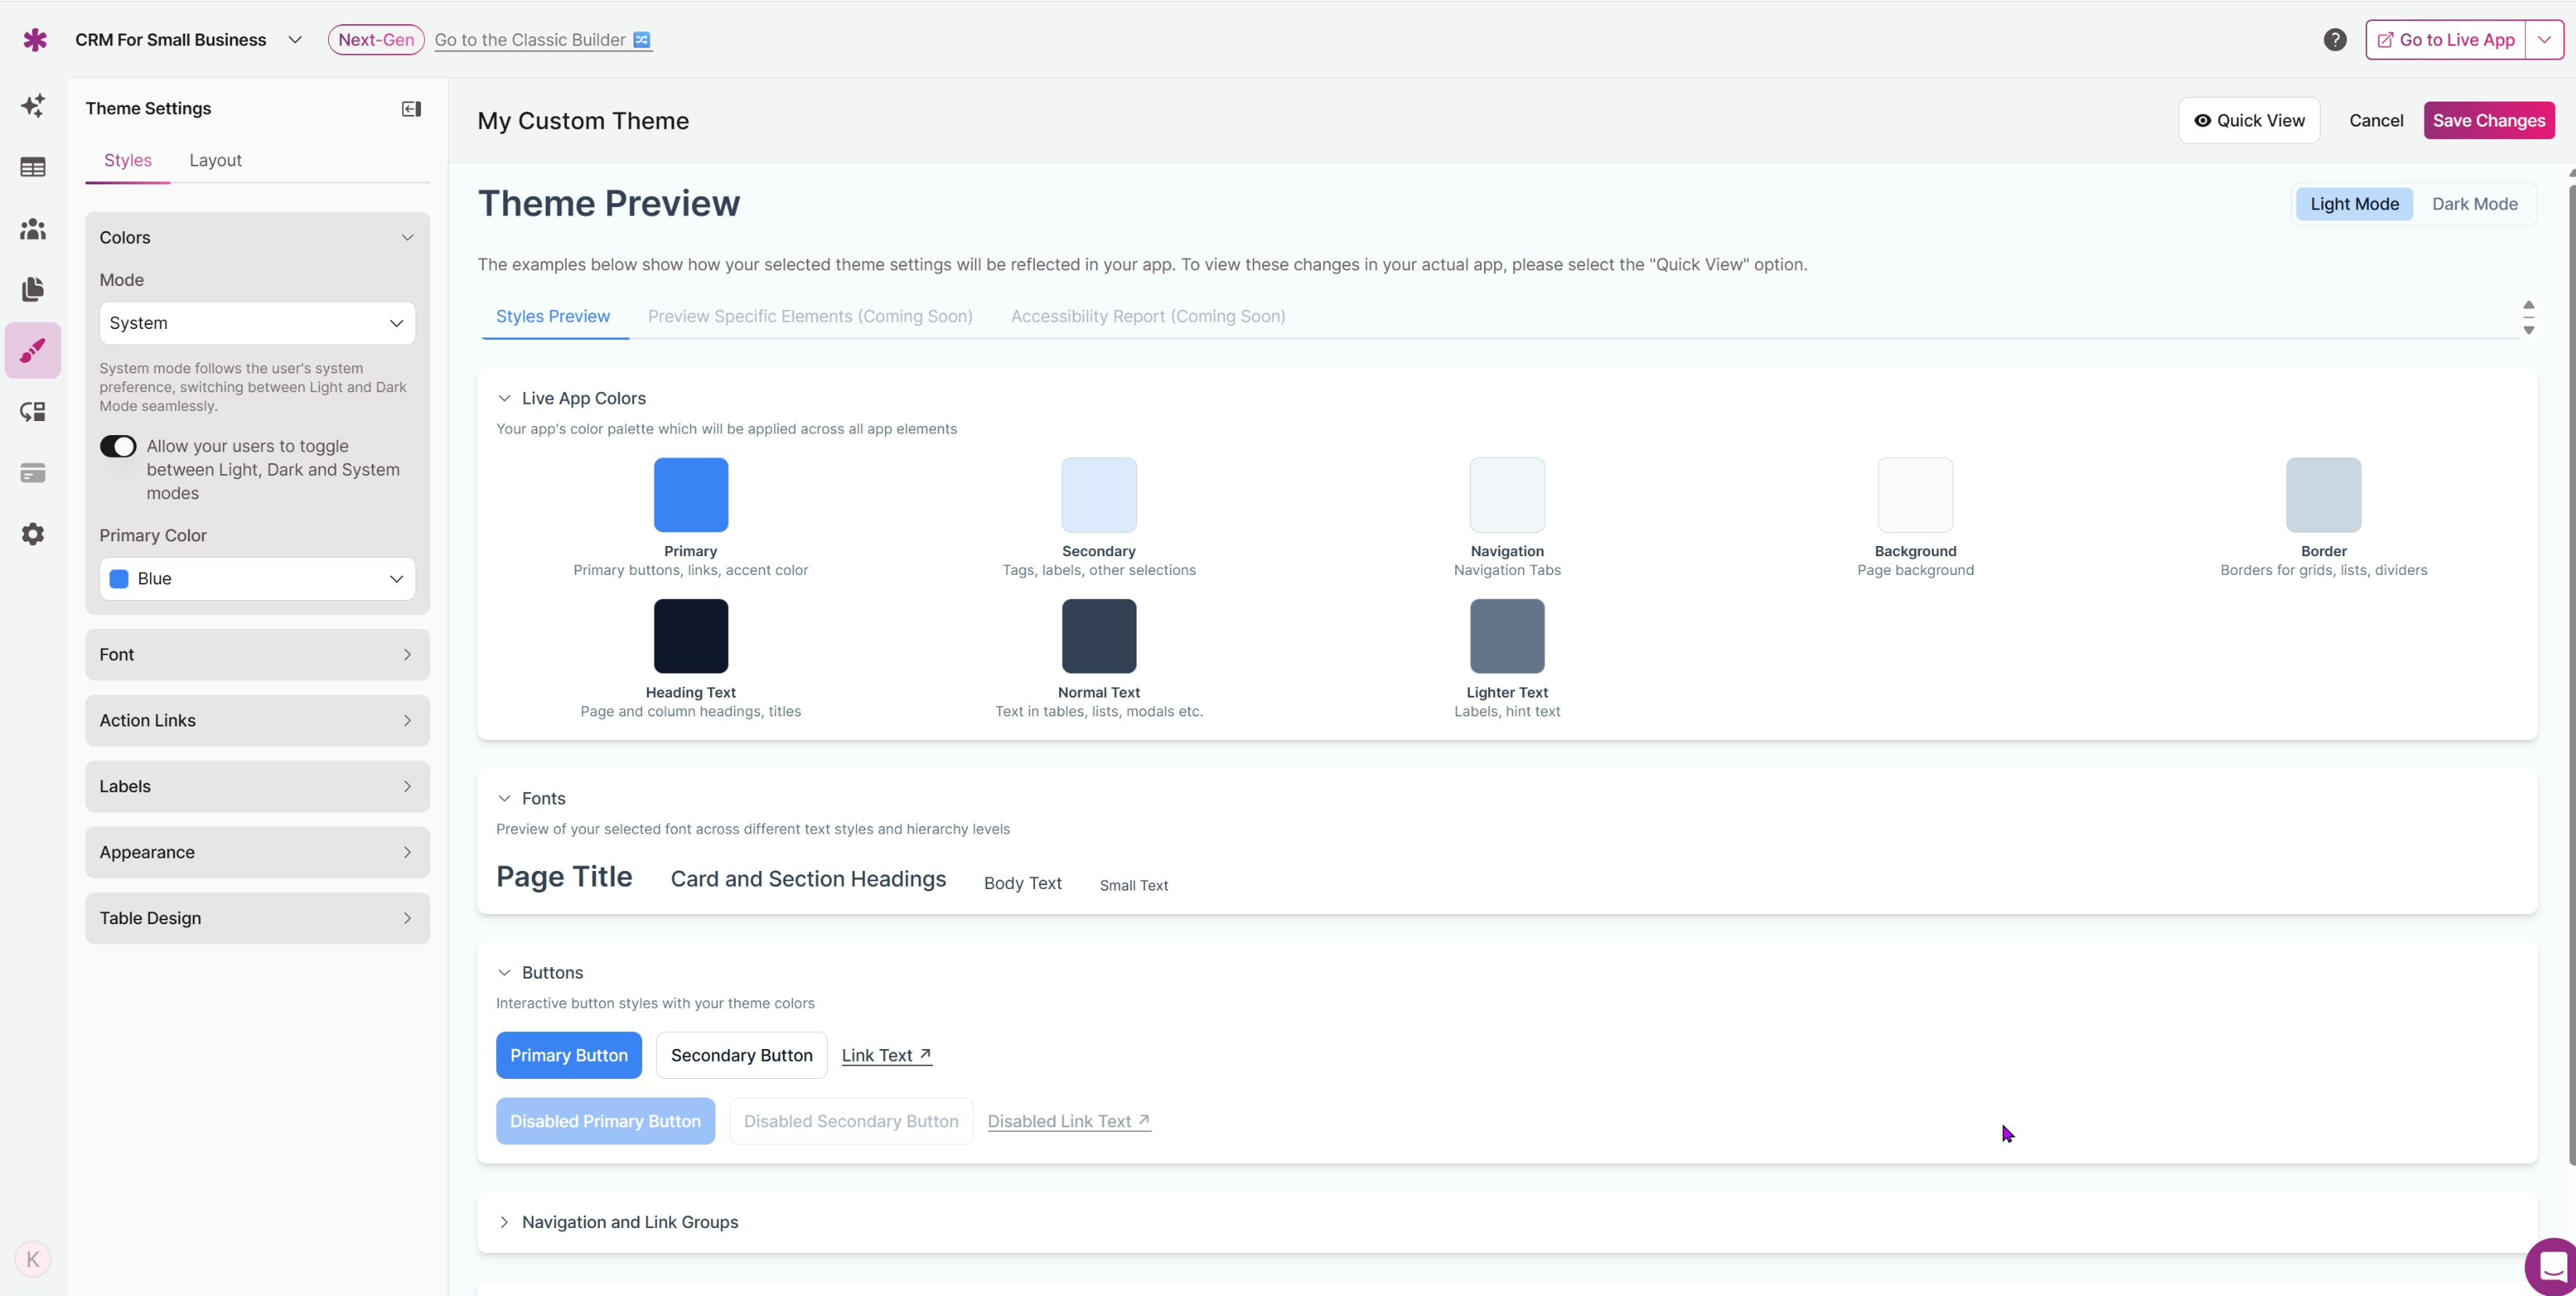Click the tabs scroll down arrow
This screenshot has height=1296, width=2576.
coord(2528,330)
